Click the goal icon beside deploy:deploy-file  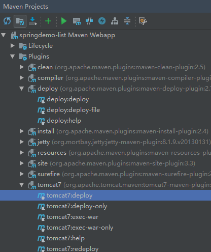(x=41, y=110)
